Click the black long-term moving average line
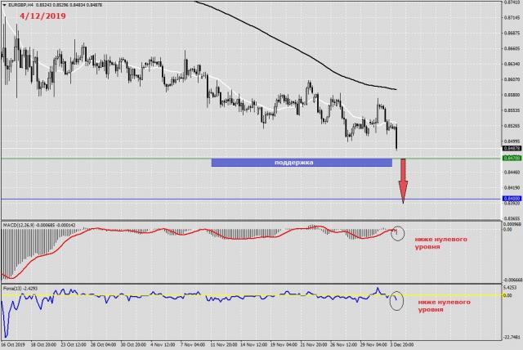Image resolution: width=523 pixels, height=350 pixels. (x=327, y=67)
